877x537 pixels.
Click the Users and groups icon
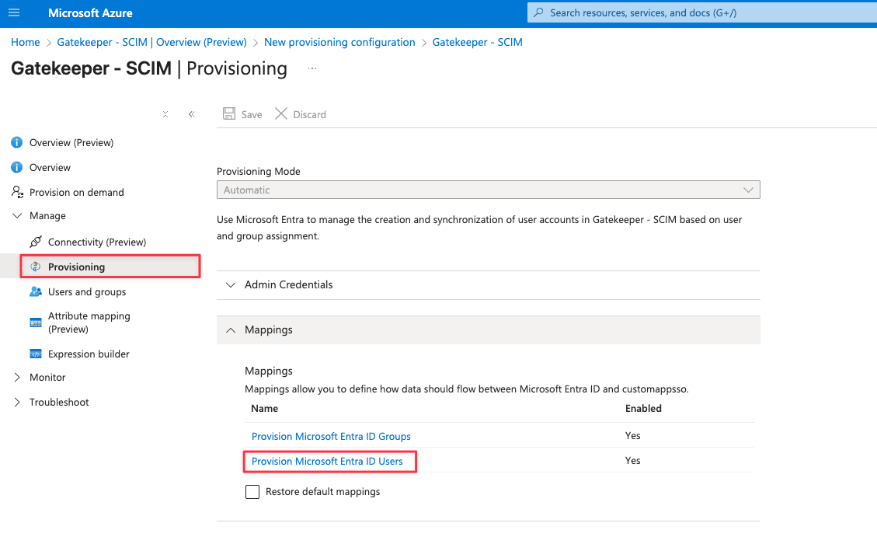[x=34, y=291]
